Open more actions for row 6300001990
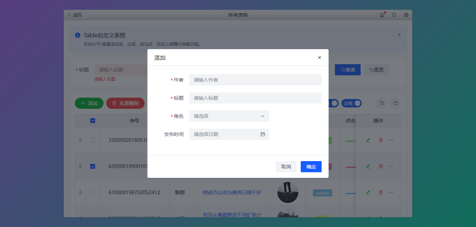476x227 pixels. coord(391,166)
